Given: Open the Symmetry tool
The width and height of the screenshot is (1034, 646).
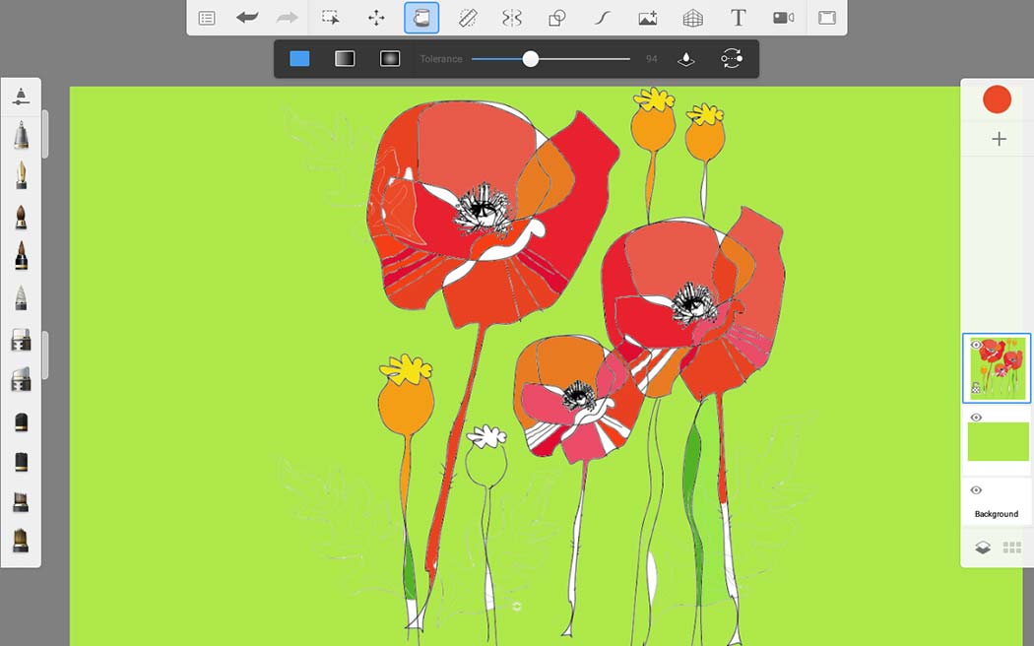Looking at the screenshot, I should pyautogui.click(x=512, y=18).
